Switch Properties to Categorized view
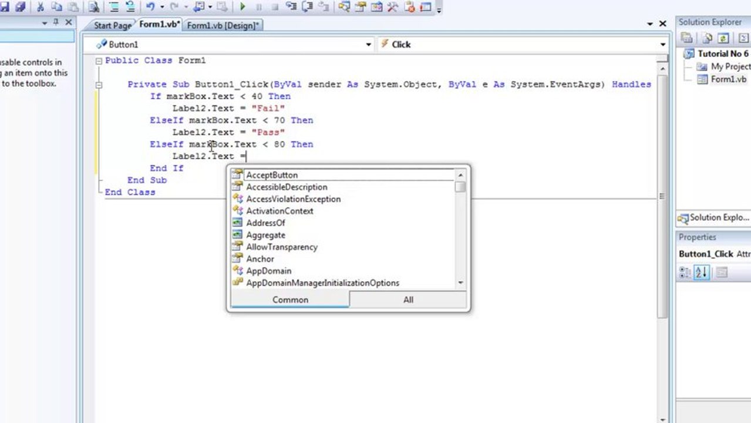 (x=685, y=272)
